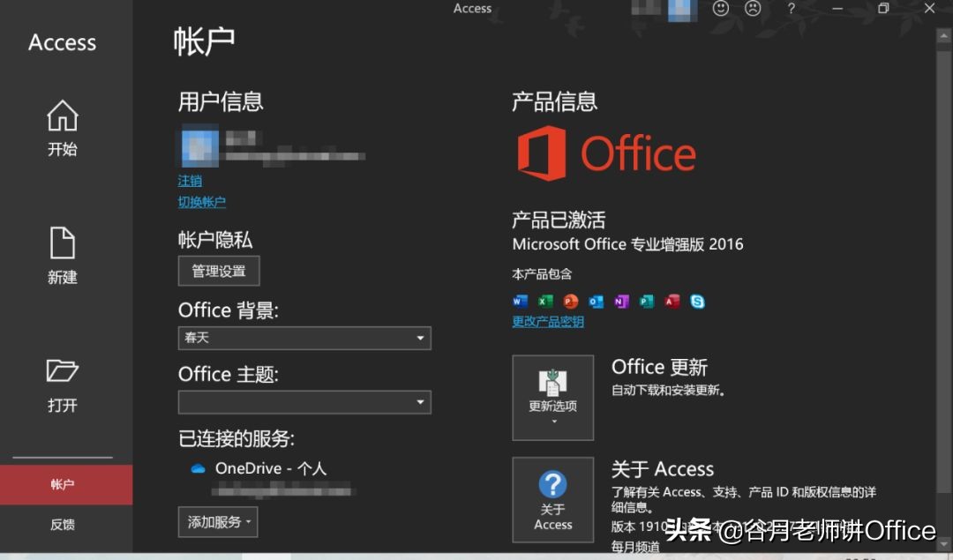Click the '产品已激活' text
The image size is (953, 560).
[x=559, y=220]
